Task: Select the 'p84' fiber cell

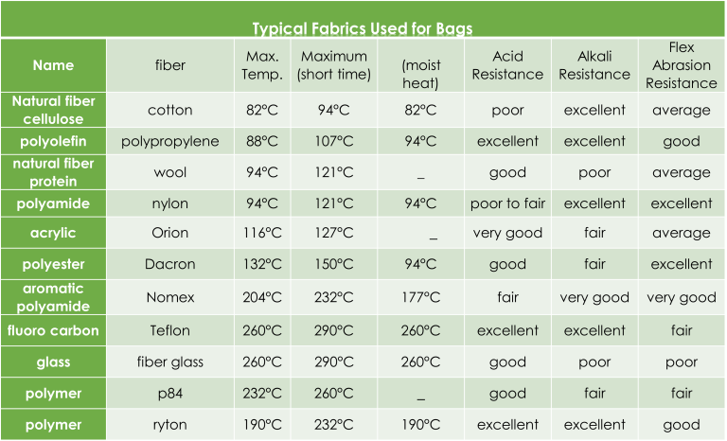Action: pyautogui.click(x=170, y=393)
